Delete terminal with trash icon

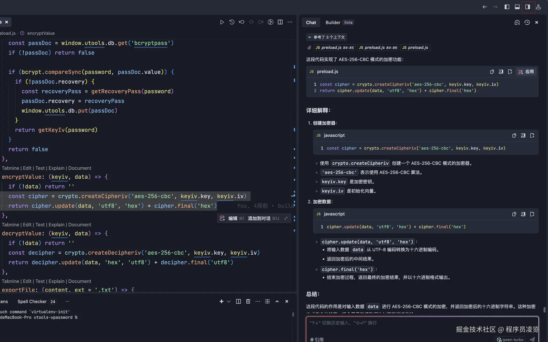coord(248,301)
